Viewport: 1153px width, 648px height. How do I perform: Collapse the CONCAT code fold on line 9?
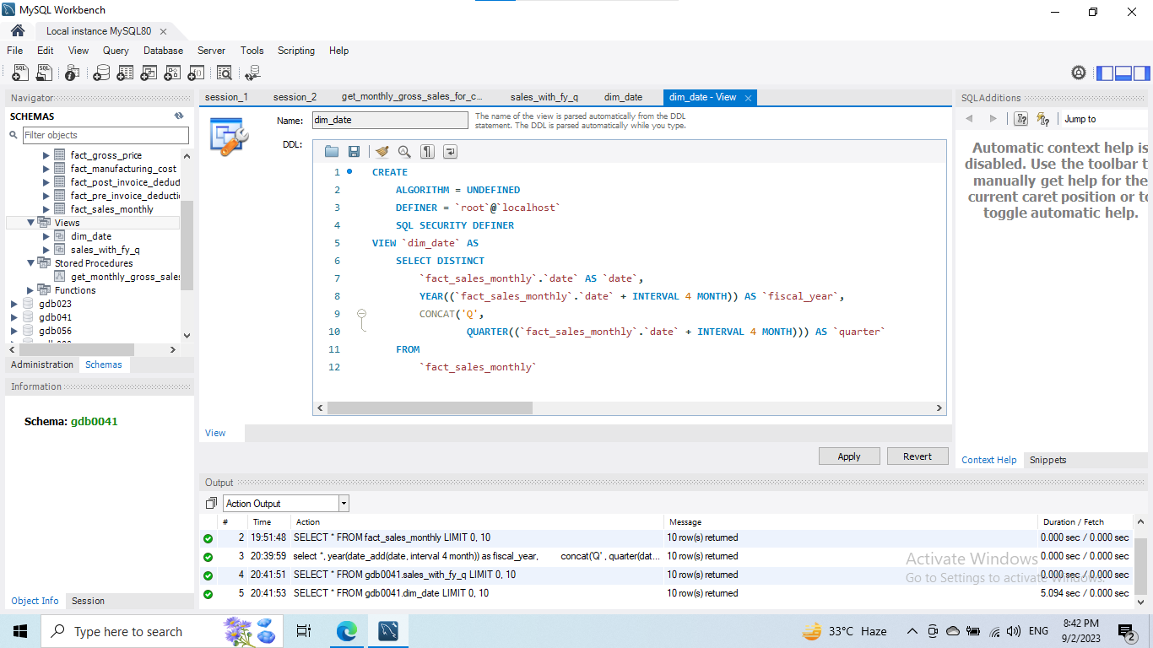[362, 314]
